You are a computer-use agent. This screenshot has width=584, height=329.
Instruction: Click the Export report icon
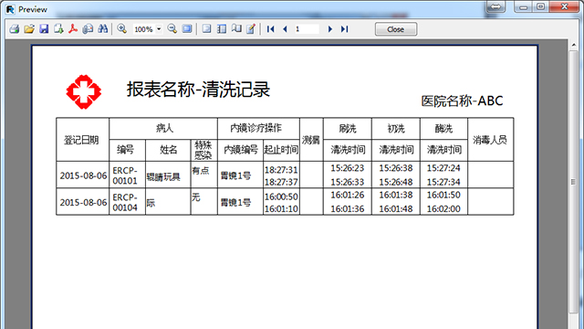click(x=58, y=28)
